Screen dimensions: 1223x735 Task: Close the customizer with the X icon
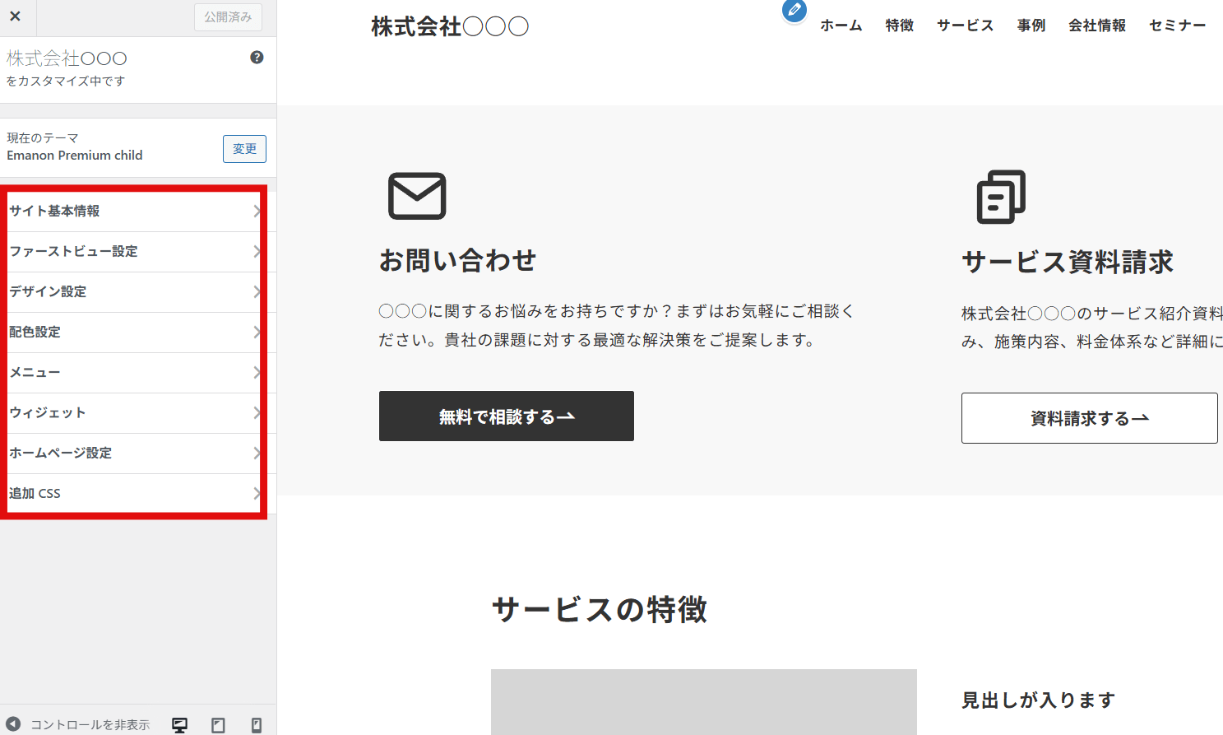coord(16,16)
